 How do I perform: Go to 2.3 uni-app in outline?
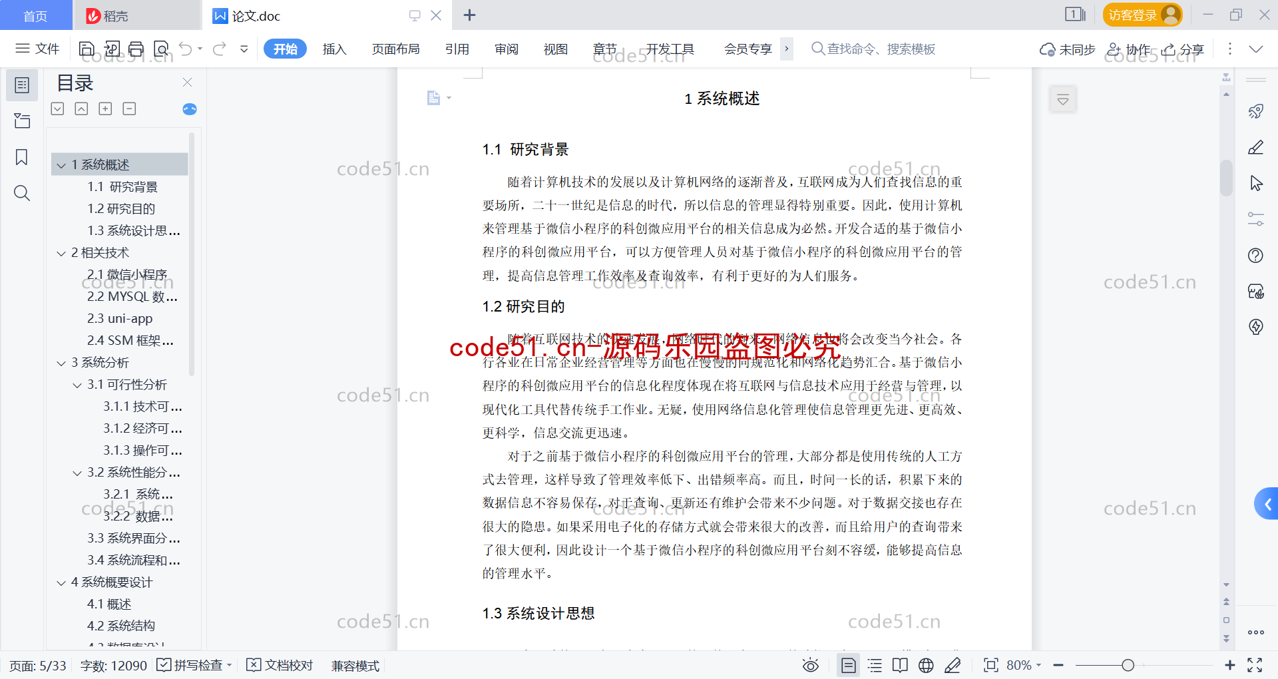tap(120, 319)
